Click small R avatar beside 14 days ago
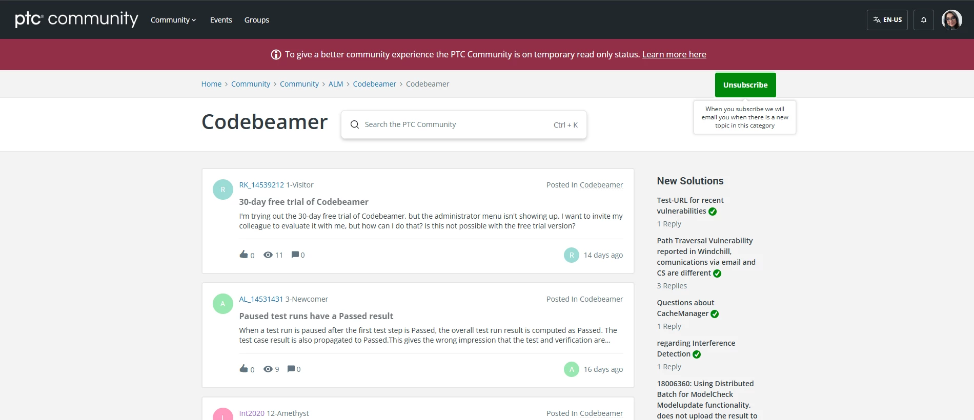Viewport: 974px width, 420px height. (572, 255)
